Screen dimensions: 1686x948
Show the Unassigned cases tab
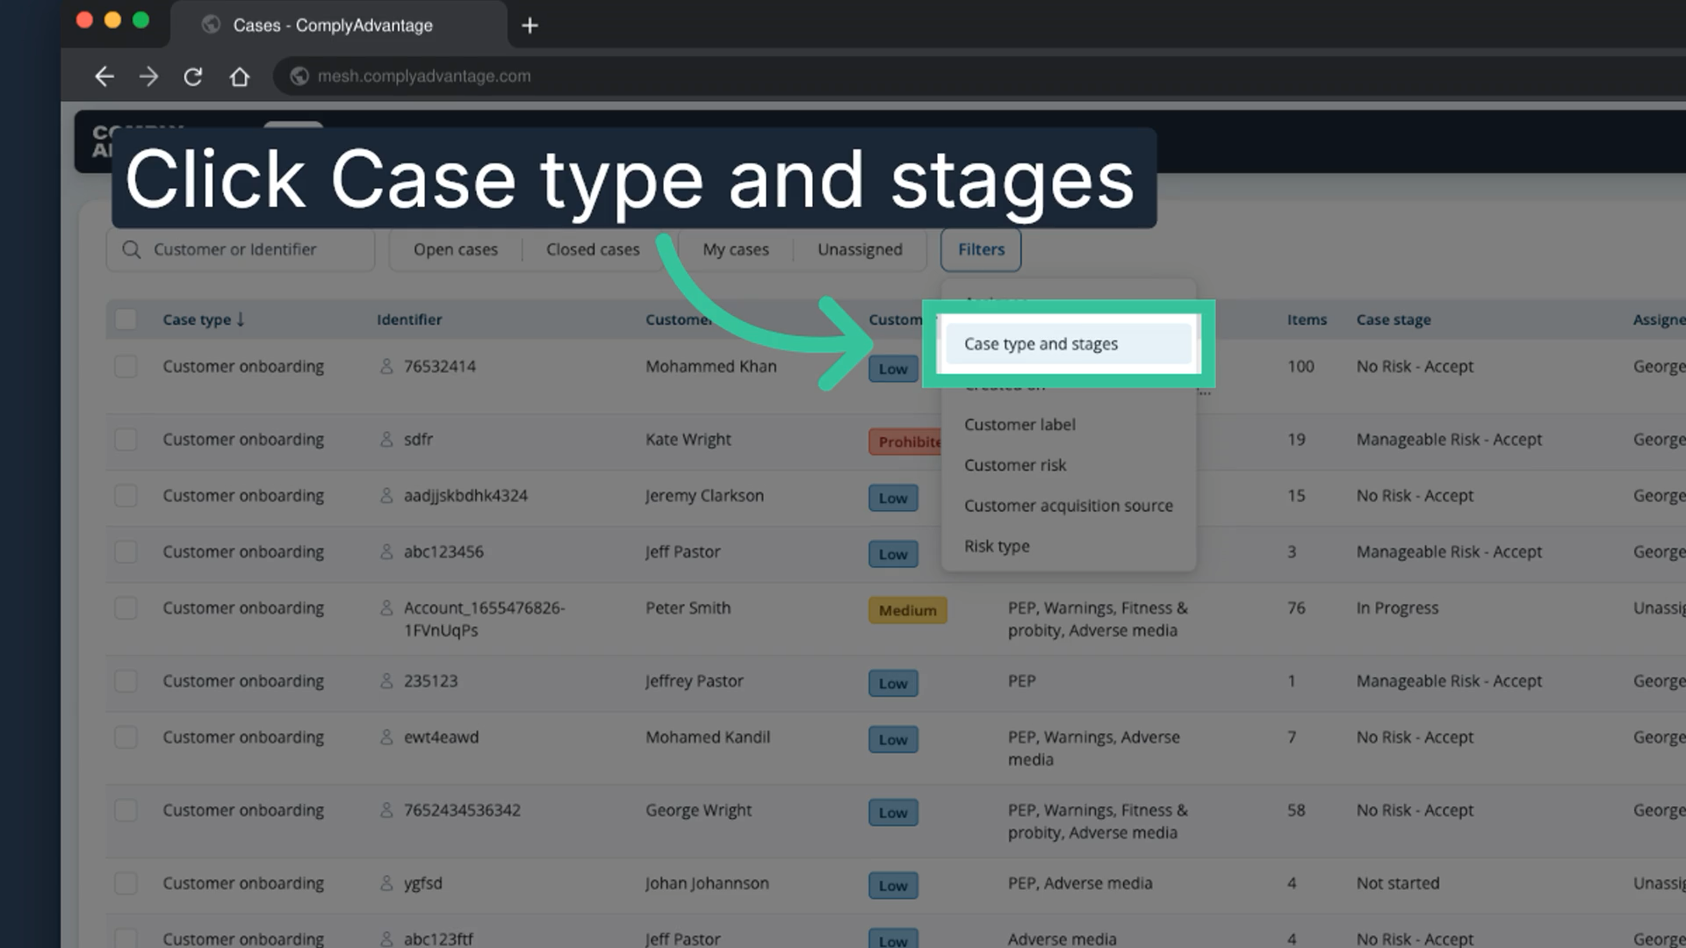click(860, 249)
